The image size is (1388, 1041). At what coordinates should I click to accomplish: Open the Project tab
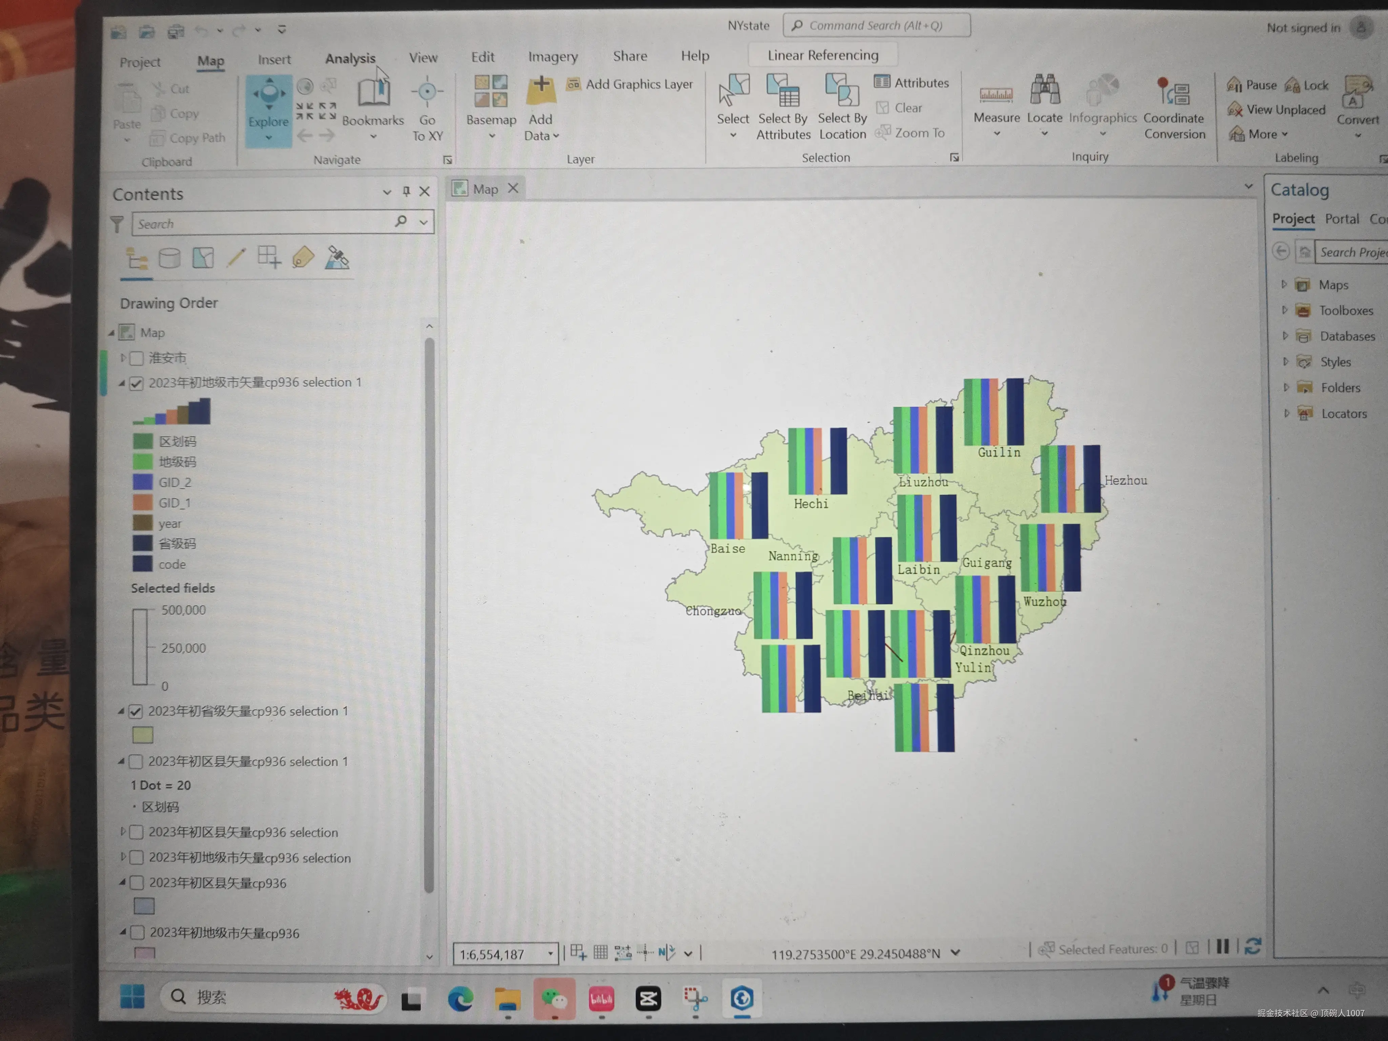(140, 62)
